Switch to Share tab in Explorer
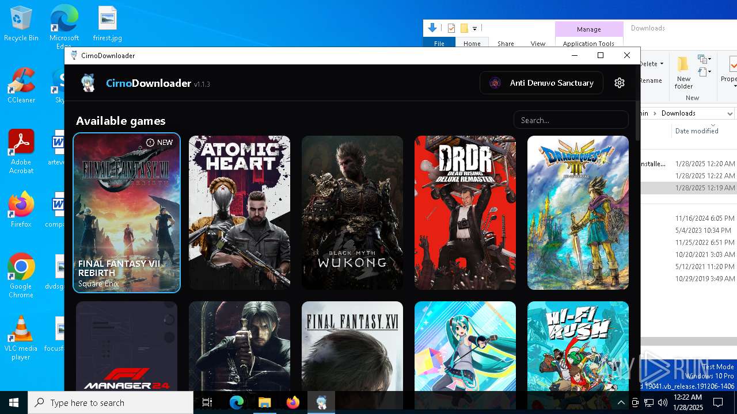This screenshot has width=737, height=414. (x=506, y=44)
